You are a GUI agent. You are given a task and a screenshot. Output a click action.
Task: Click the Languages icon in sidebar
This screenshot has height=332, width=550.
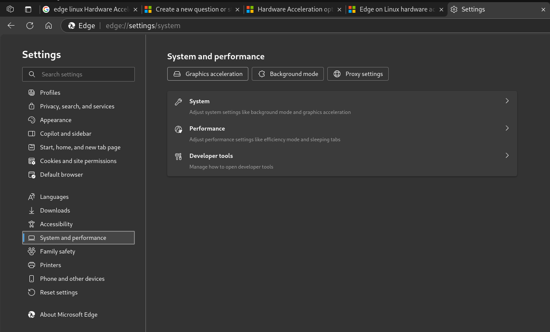click(32, 197)
